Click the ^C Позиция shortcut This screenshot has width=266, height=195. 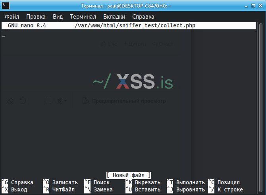click(224, 182)
